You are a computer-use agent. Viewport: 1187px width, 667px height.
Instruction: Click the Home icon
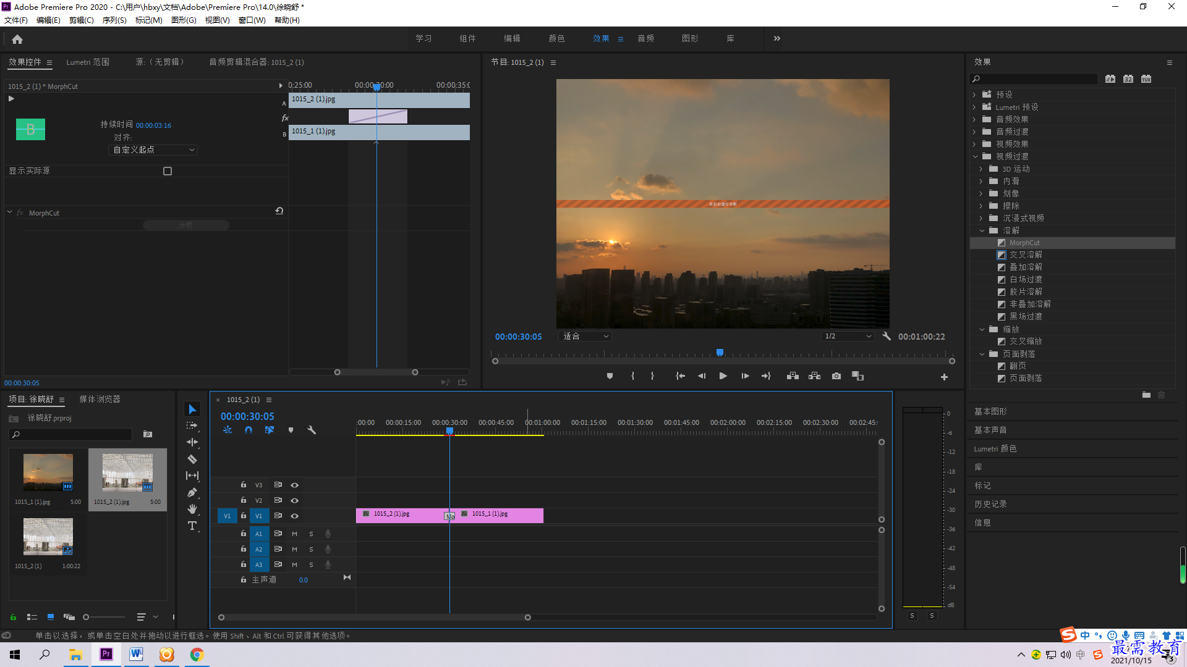pyautogui.click(x=17, y=39)
